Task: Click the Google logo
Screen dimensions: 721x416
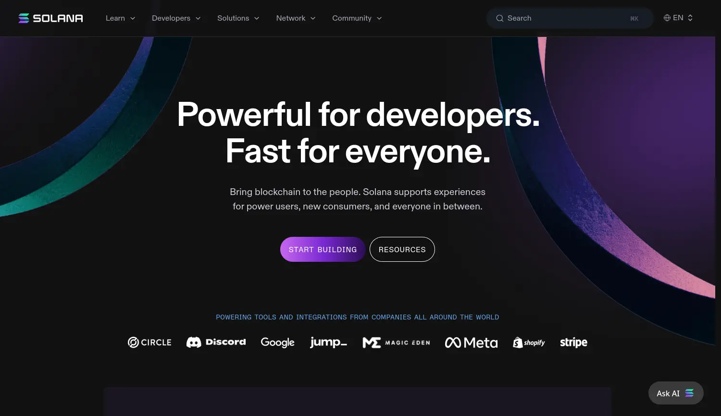Action: 278,343
